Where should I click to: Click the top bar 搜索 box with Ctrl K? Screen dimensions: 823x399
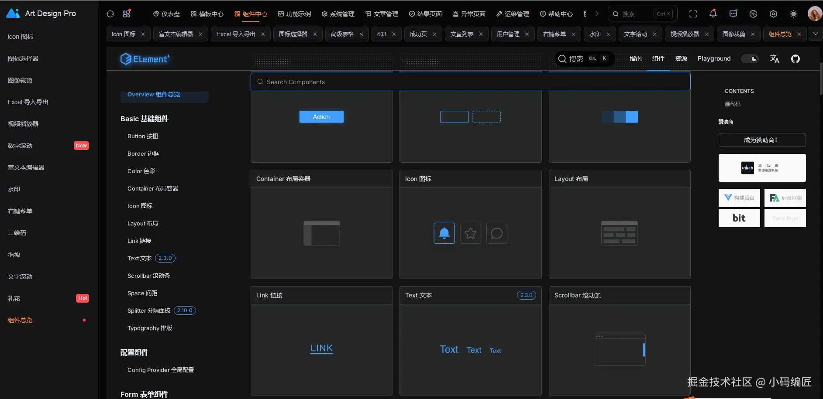(642, 14)
